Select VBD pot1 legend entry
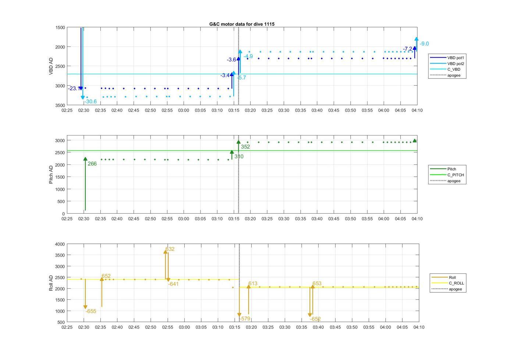Viewport: 515px width, 362px height. click(447, 58)
